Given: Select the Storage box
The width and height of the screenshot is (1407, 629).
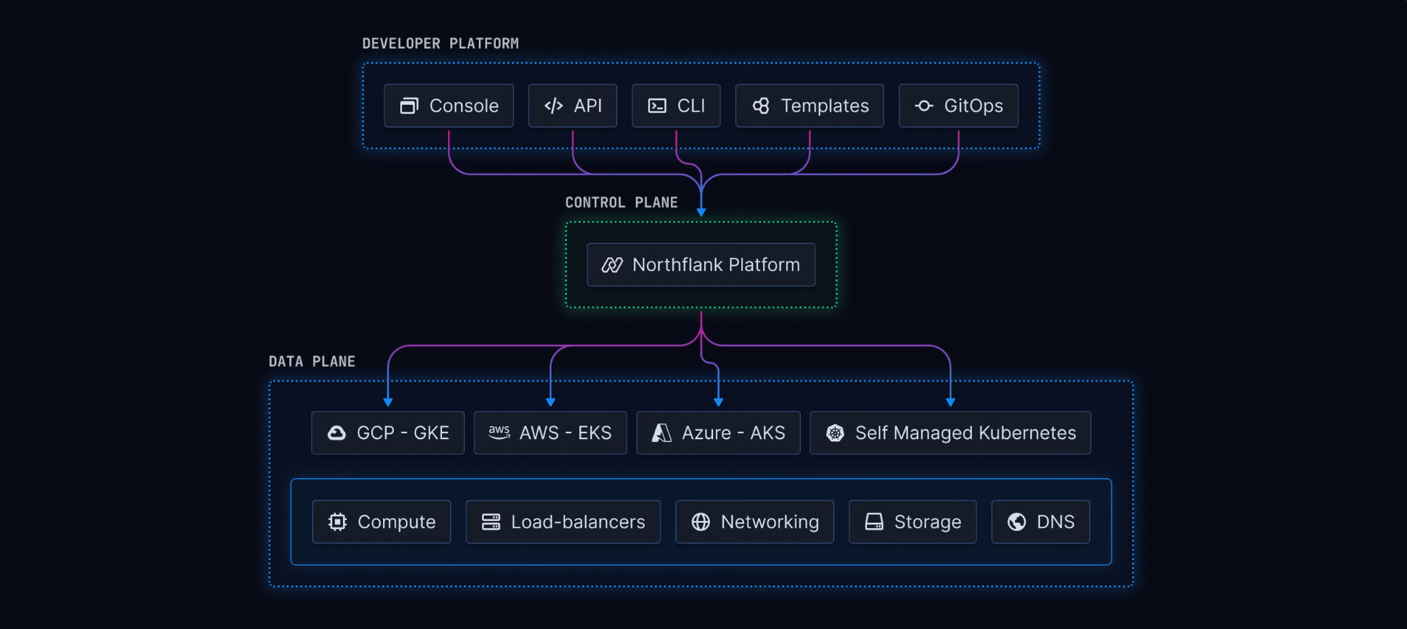Looking at the screenshot, I should tap(913, 522).
